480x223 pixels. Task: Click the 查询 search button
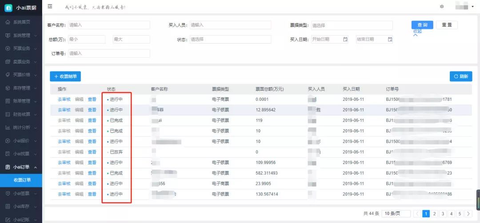pos(422,25)
